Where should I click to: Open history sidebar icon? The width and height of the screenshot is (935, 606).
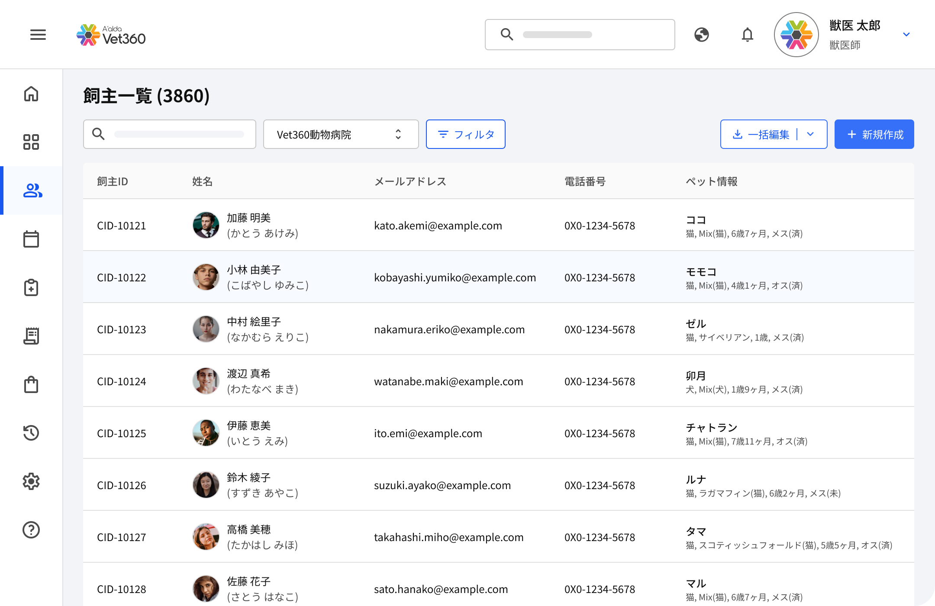coord(31,433)
